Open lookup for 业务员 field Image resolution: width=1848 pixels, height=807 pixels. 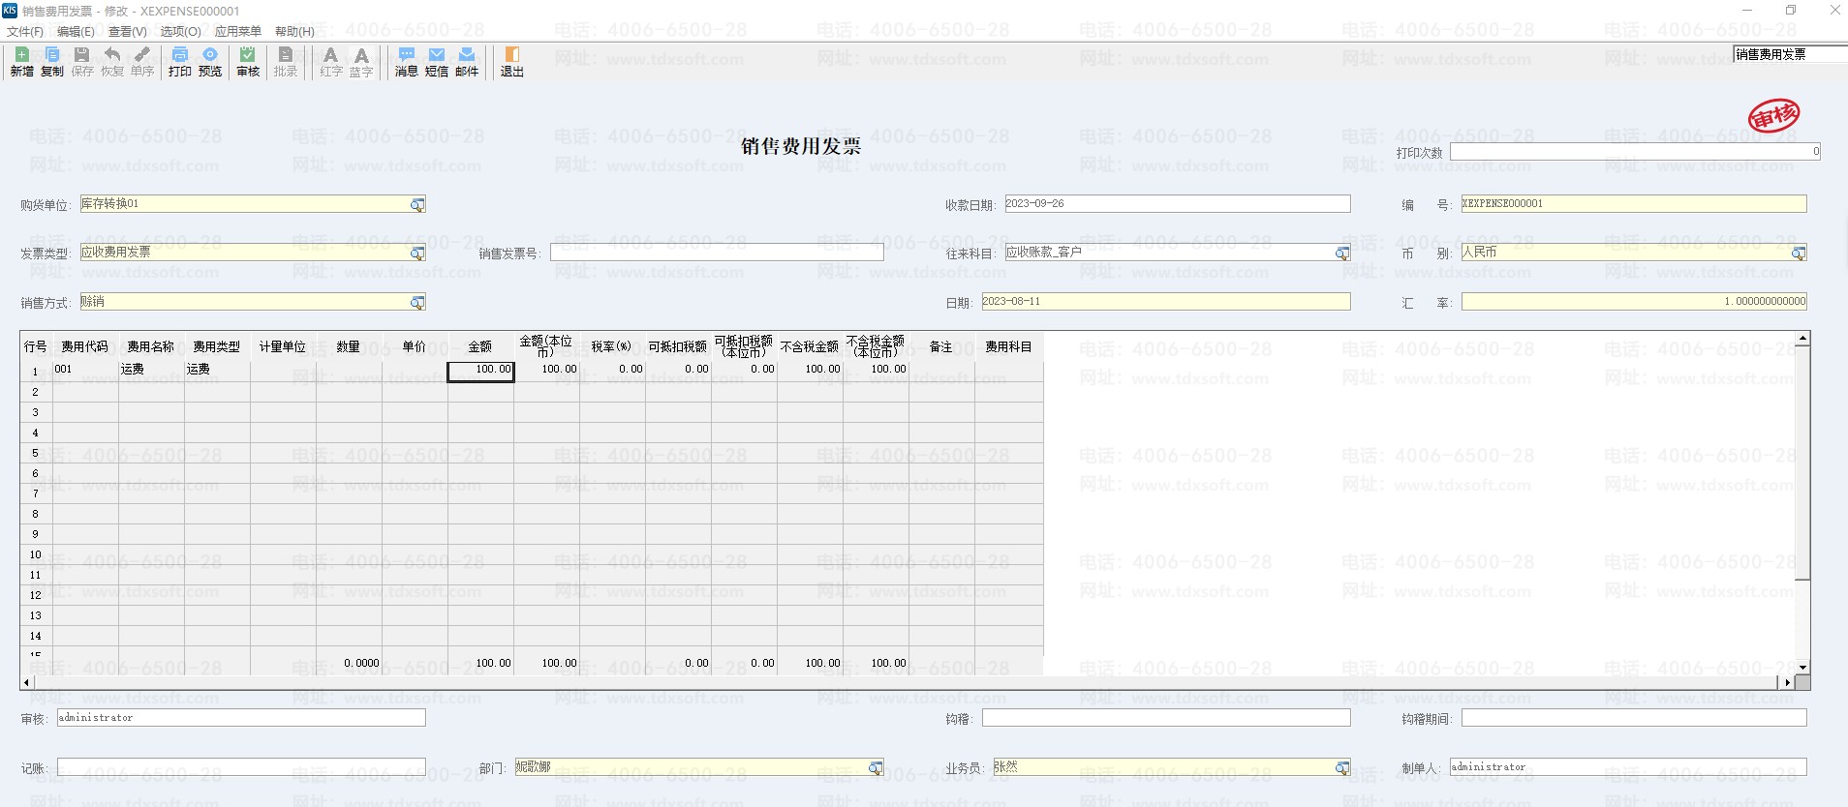pyautogui.click(x=1341, y=768)
